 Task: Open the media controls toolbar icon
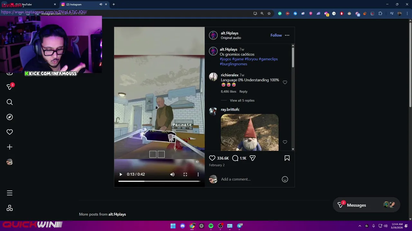[392, 13]
